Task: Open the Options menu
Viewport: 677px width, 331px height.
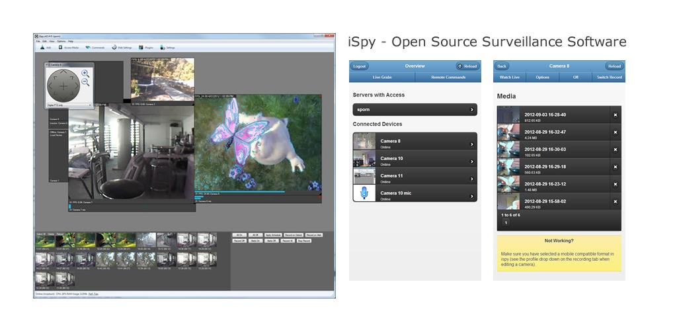Action: (61, 41)
